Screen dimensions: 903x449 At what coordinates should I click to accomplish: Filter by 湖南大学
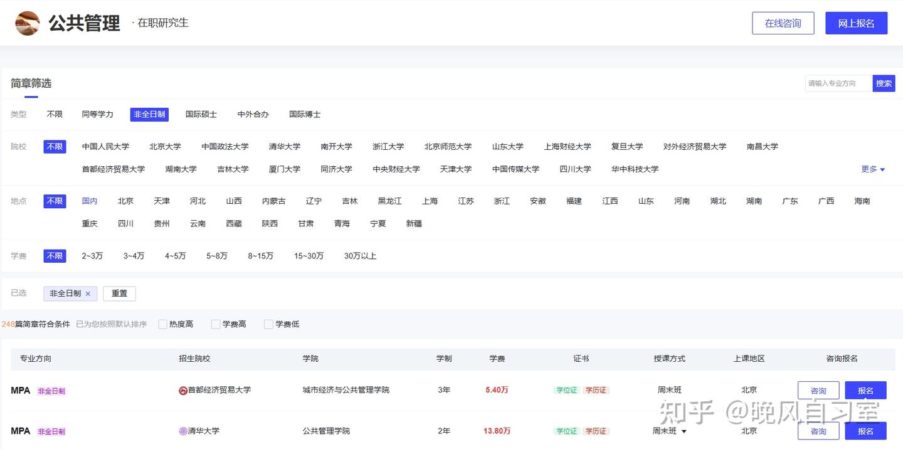coord(181,169)
